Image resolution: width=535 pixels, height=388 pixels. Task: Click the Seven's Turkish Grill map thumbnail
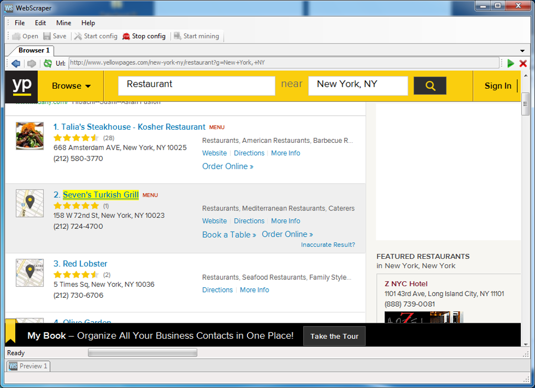(x=30, y=203)
